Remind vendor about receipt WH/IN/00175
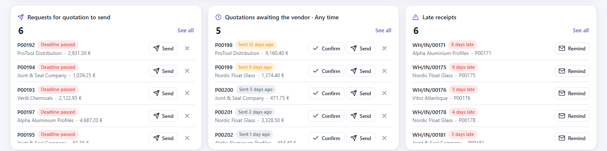Screen dimensions: 607x151 coord(572,71)
